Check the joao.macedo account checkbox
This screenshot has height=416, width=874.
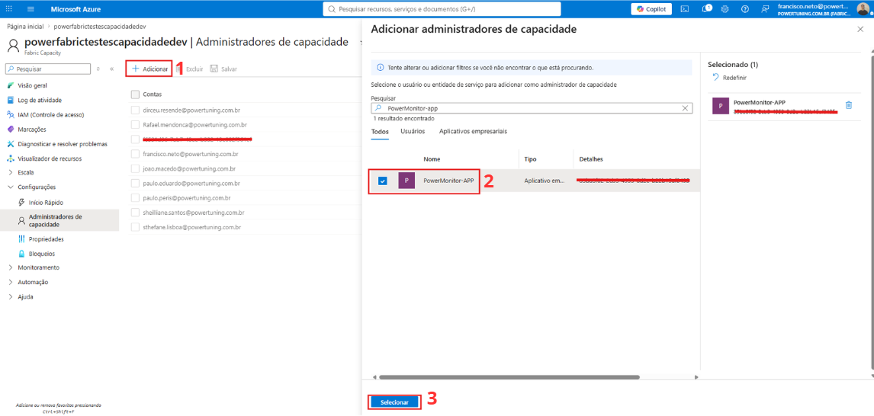coord(135,168)
